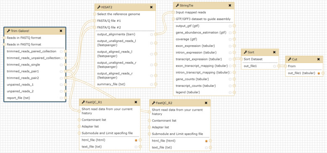This screenshot has width=327, height=153.
Task: Close the StringTie node
Action: pyautogui.click(x=230, y=5)
